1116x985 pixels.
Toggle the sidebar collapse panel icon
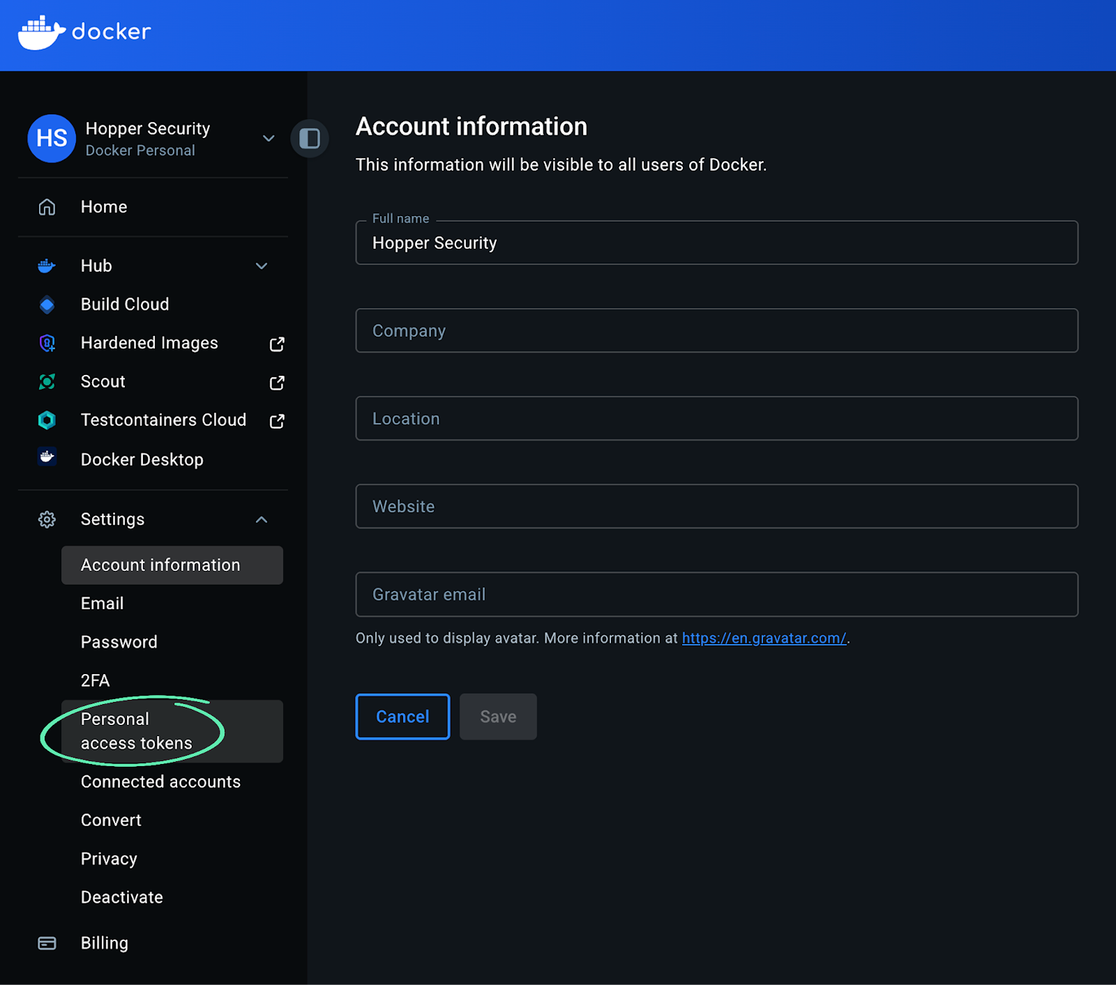310,139
